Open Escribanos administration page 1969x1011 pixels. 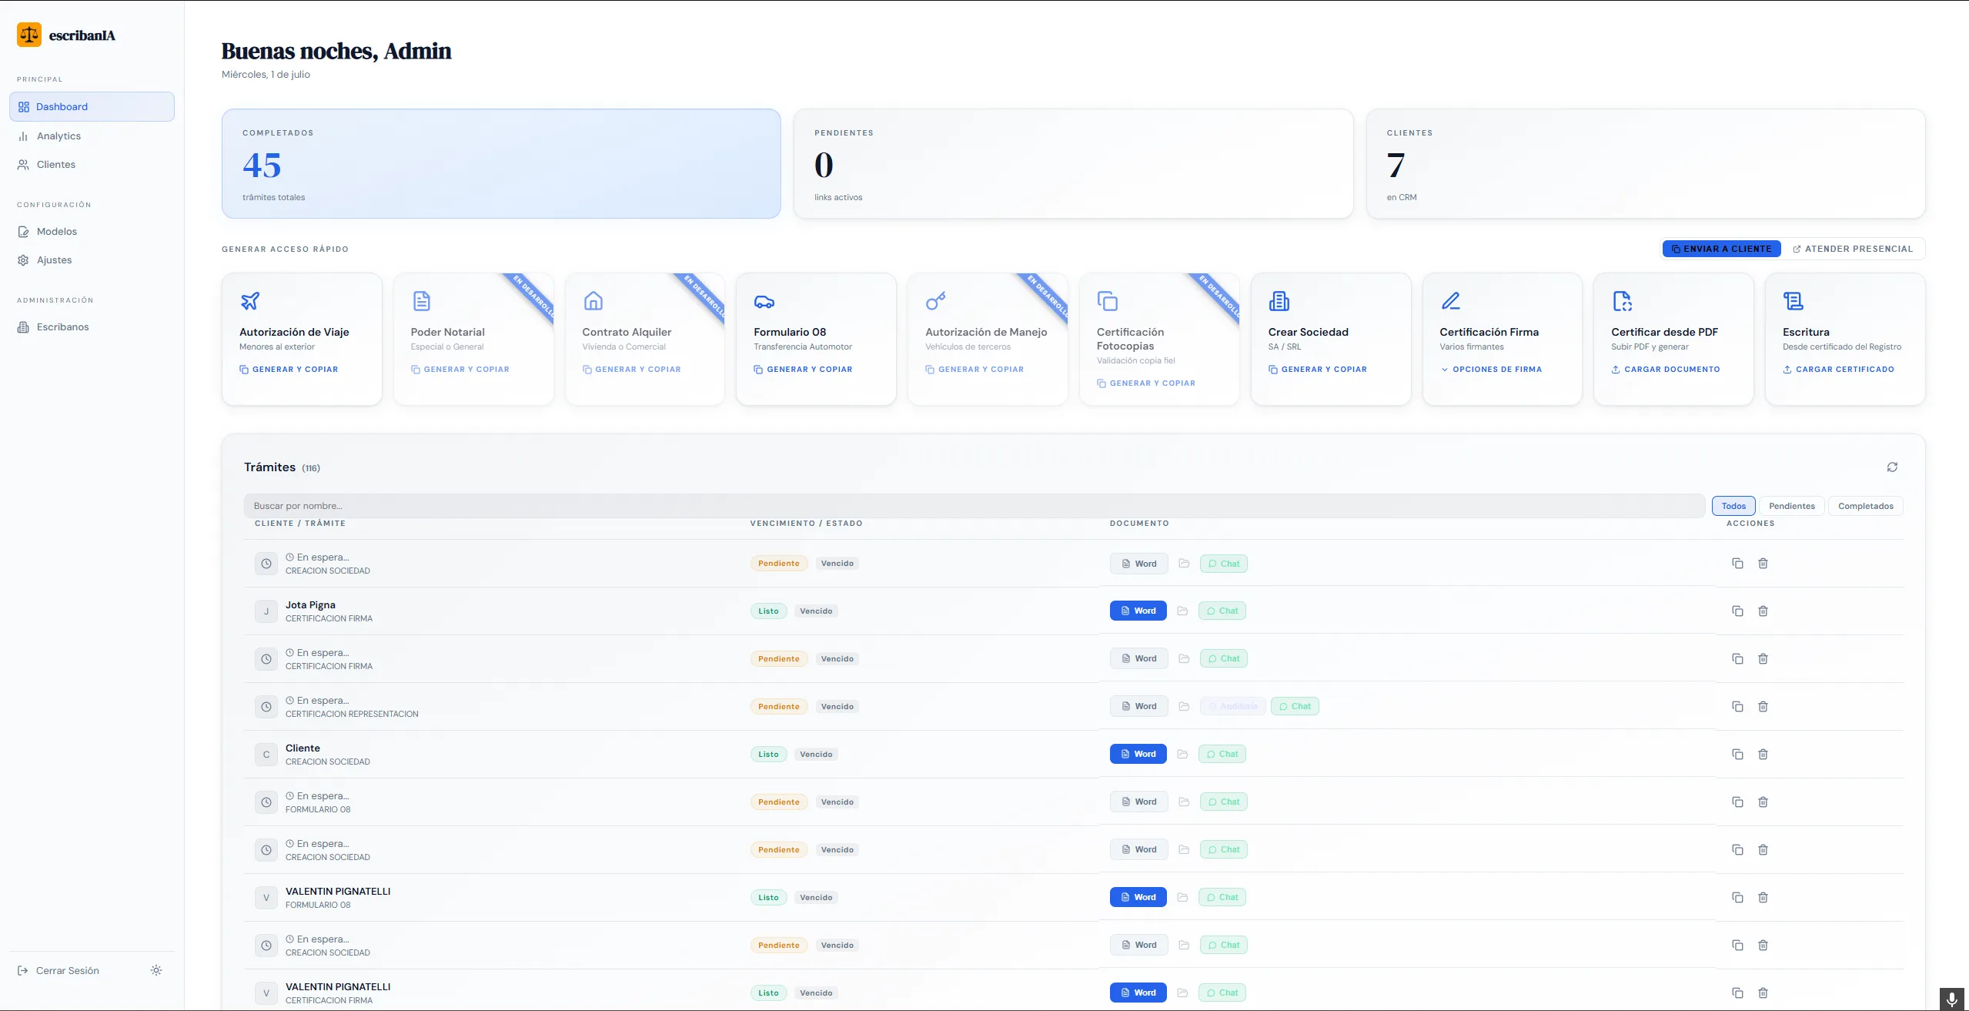(x=92, y=326)
